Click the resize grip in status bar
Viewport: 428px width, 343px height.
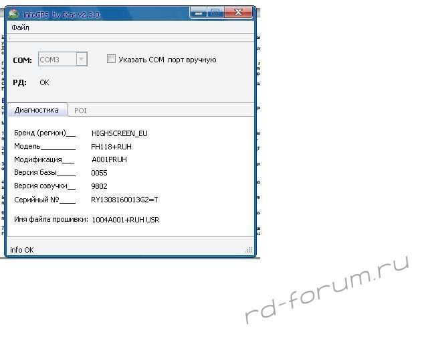(250, 251)
